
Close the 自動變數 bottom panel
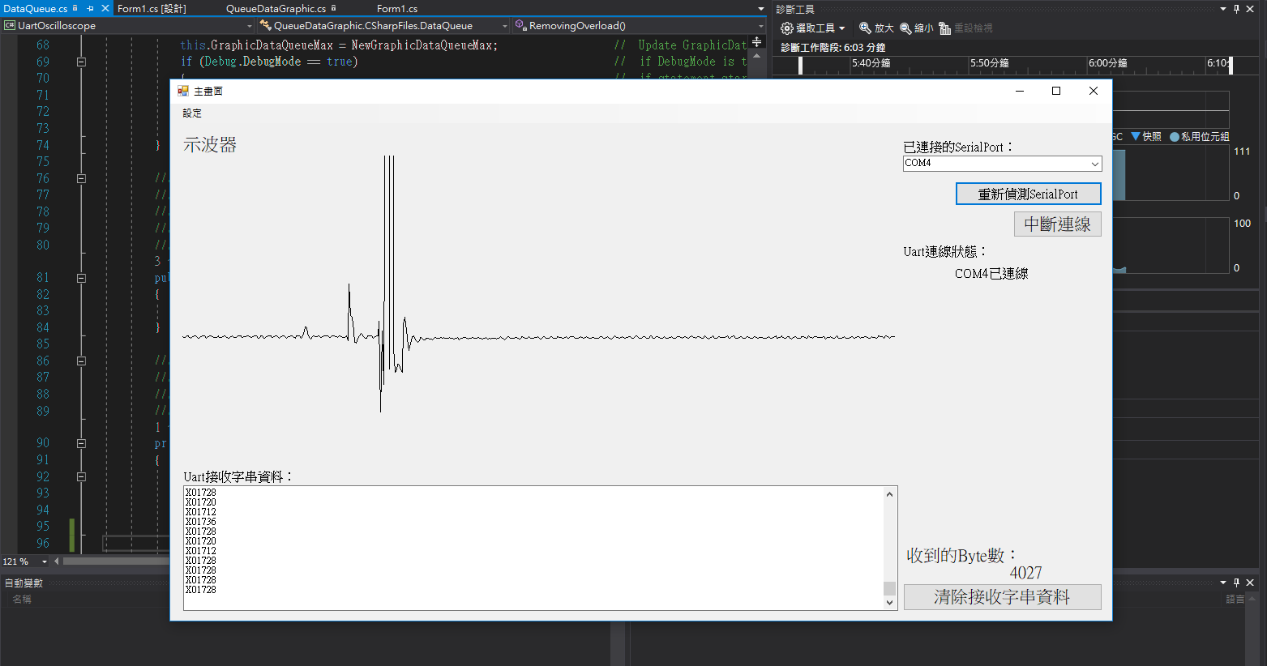click(x=1250, y=583)
